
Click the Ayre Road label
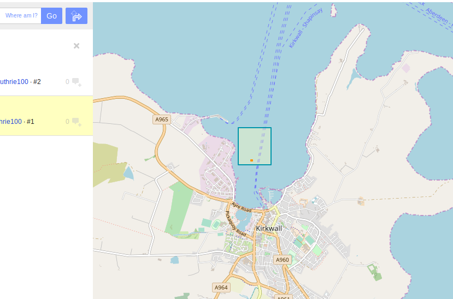pyautogui.click(x=241, y=207)
